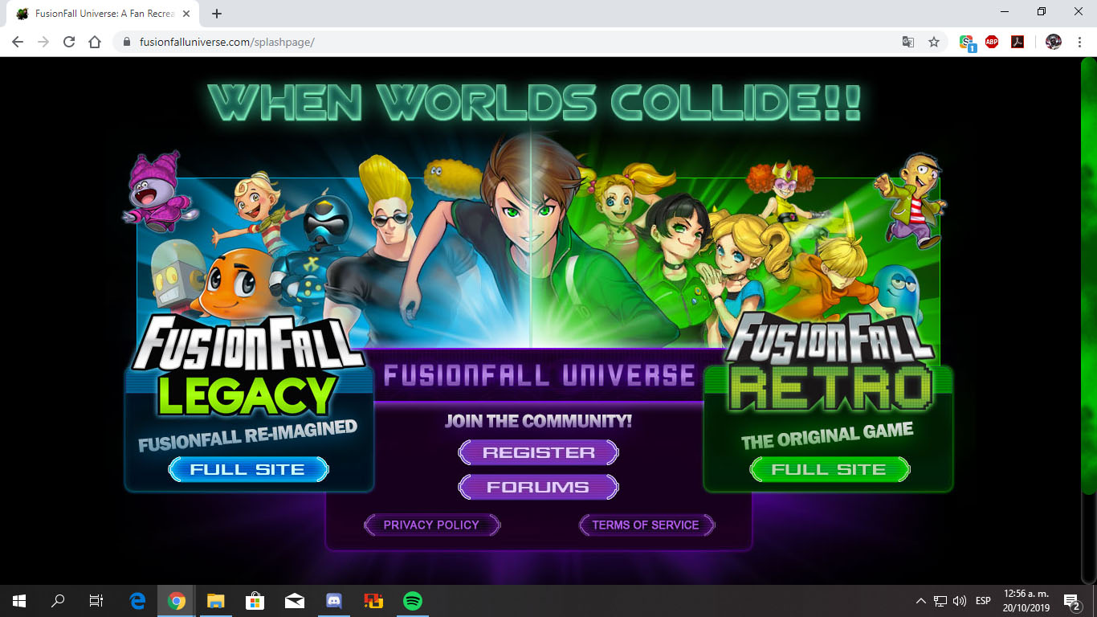Open the FusionFall Legacy Full Site button
The width and height of the screenshot is (1097, 617).
[248, 469]
